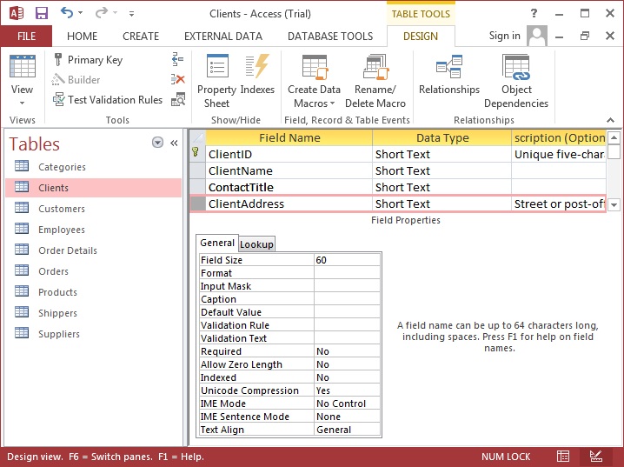Click the Indexed property value No
Screen dimensions: 624x467
(x=347, y=377)
